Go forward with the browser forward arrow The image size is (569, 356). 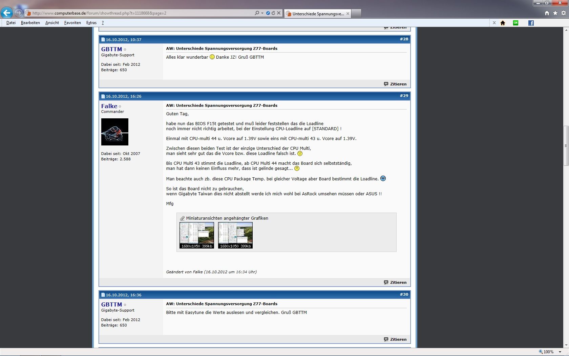tap(19, 13)
